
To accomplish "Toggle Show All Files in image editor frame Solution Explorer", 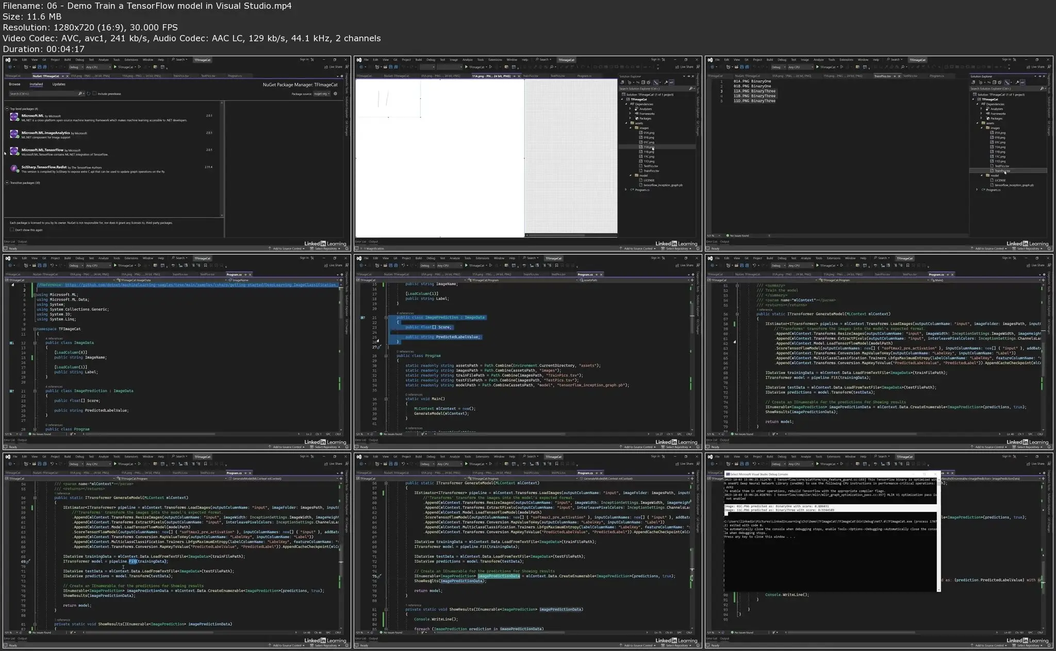I will point(649,82).
